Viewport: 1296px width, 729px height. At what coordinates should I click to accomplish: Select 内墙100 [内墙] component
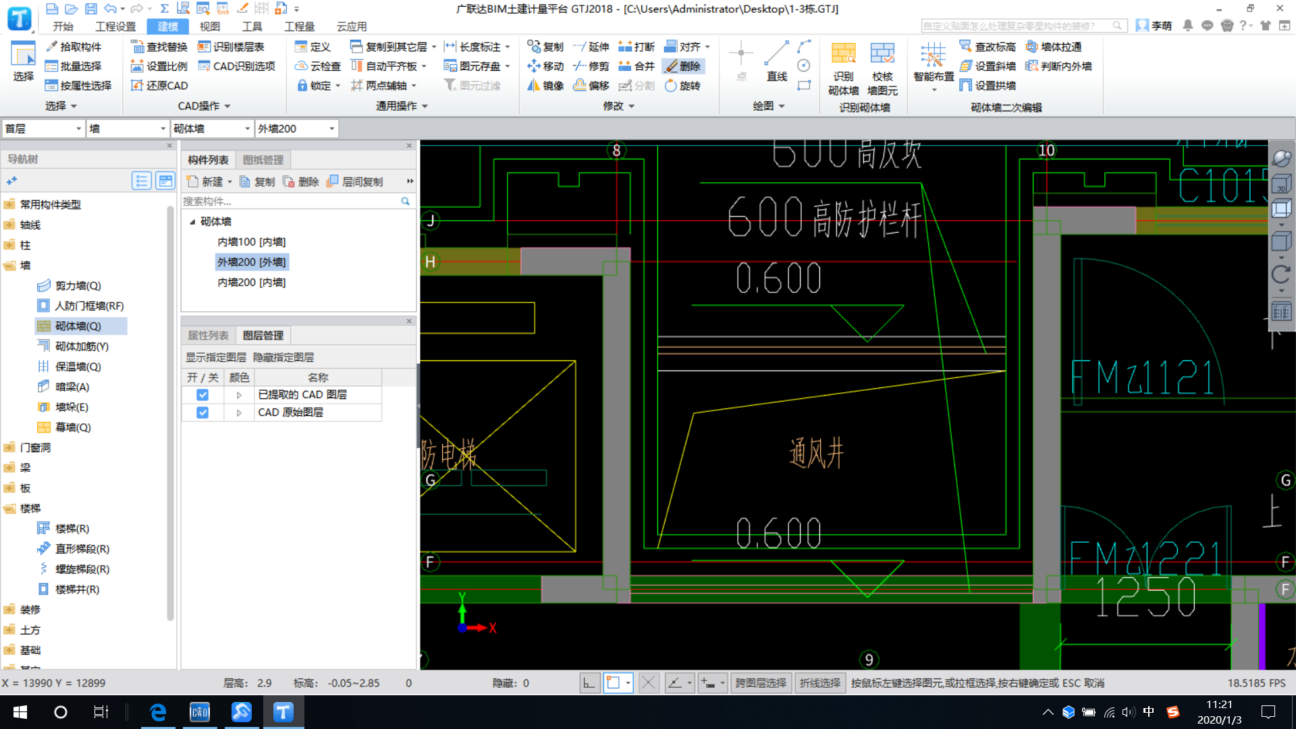click(251, 242)
